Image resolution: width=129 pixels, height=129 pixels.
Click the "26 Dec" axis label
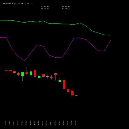(x=76, y=123)
